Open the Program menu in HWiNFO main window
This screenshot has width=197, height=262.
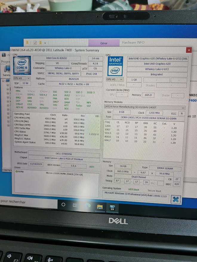tap(5, 62)
